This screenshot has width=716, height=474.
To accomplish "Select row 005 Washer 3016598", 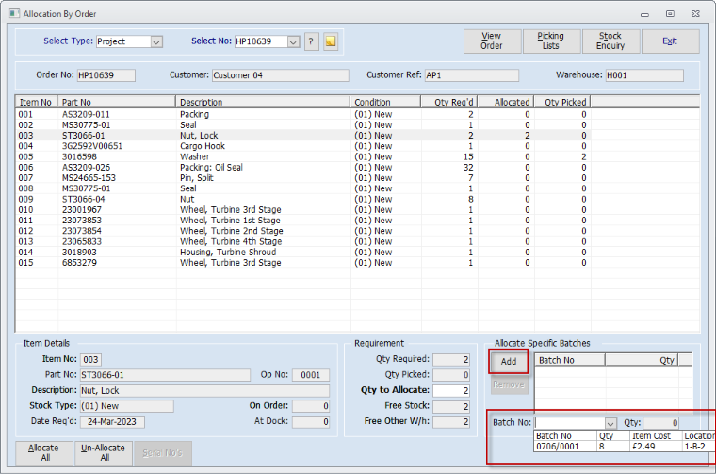I will [302, 156].
